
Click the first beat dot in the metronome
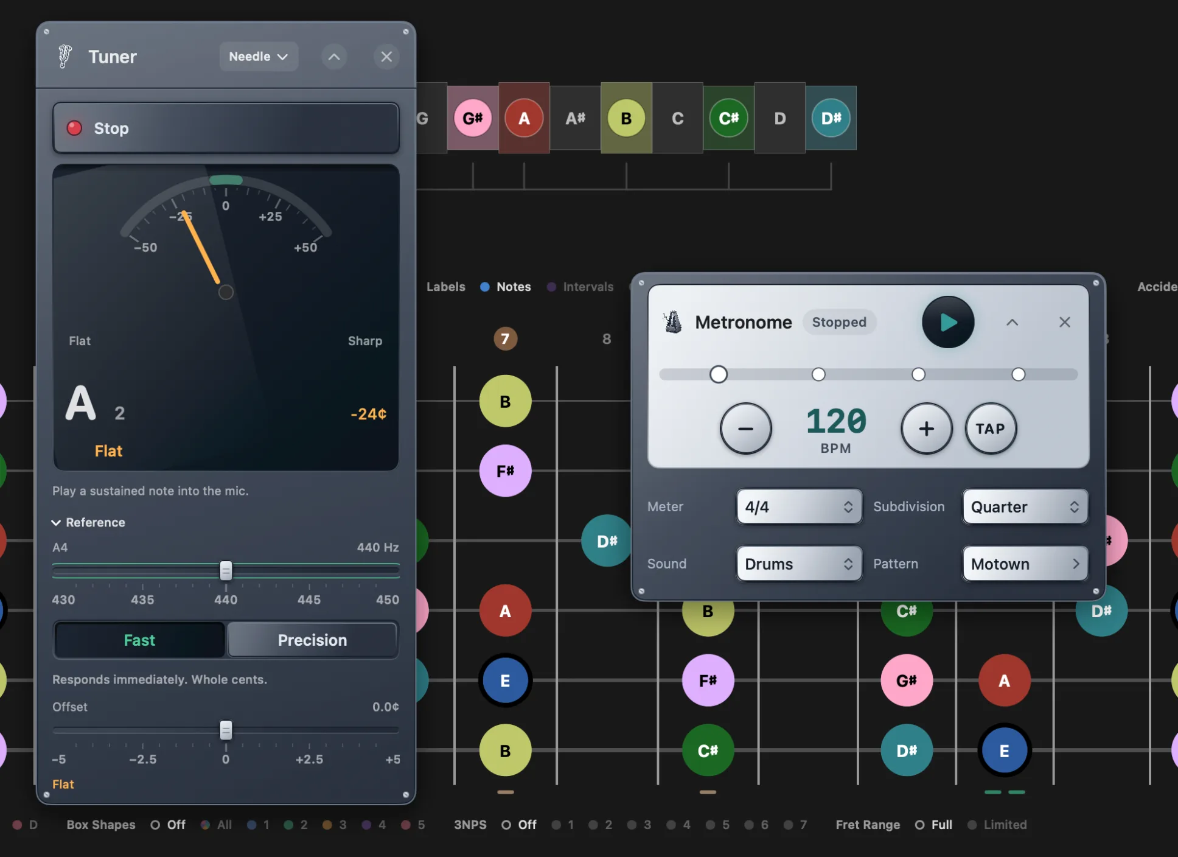point(719,374)
